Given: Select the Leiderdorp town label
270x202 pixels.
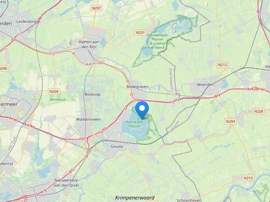Looking at the screenshot, I should [26, 21].
